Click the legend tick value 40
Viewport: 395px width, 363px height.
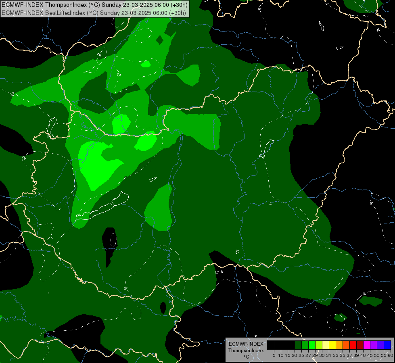(x=363, y=355)
